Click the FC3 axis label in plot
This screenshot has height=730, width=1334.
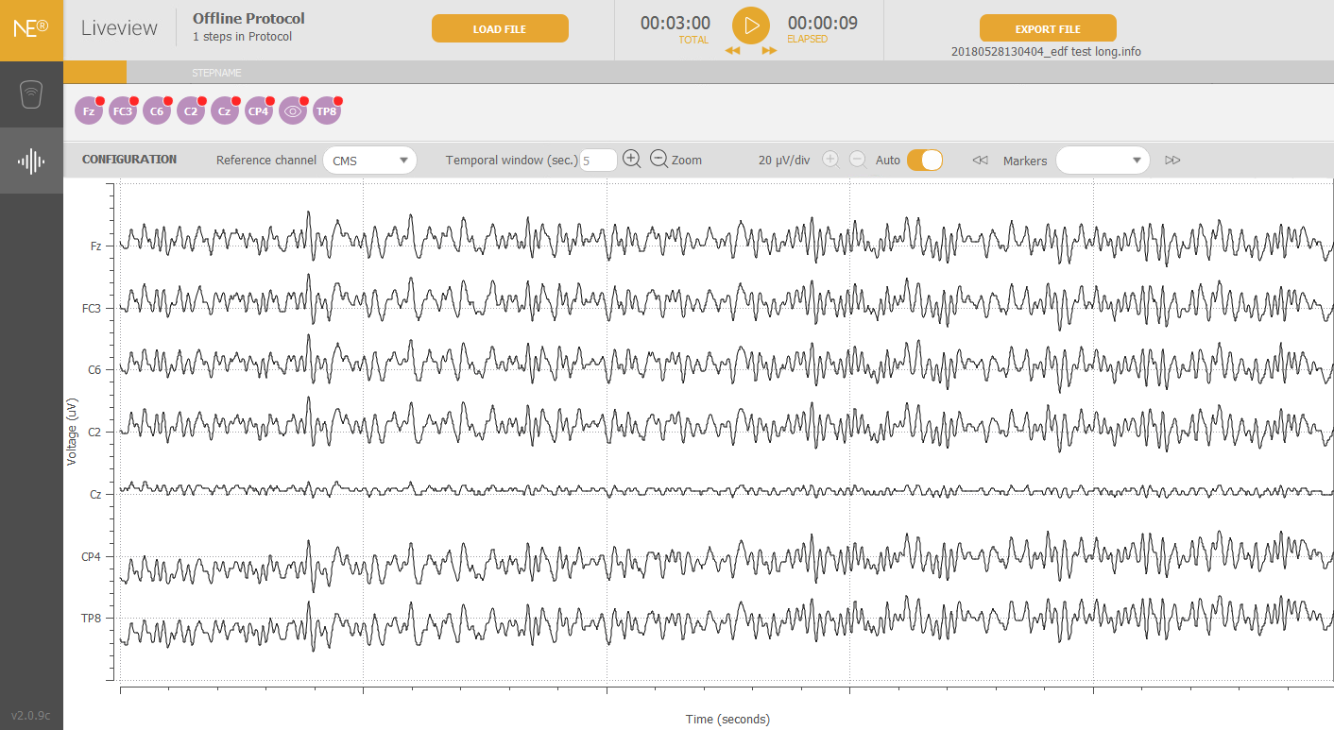pos(92,309)
